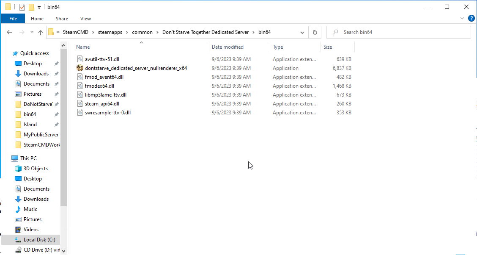The image size is (477, 255).
Task: Open the steam_api64.dll file
Action: 103,103
